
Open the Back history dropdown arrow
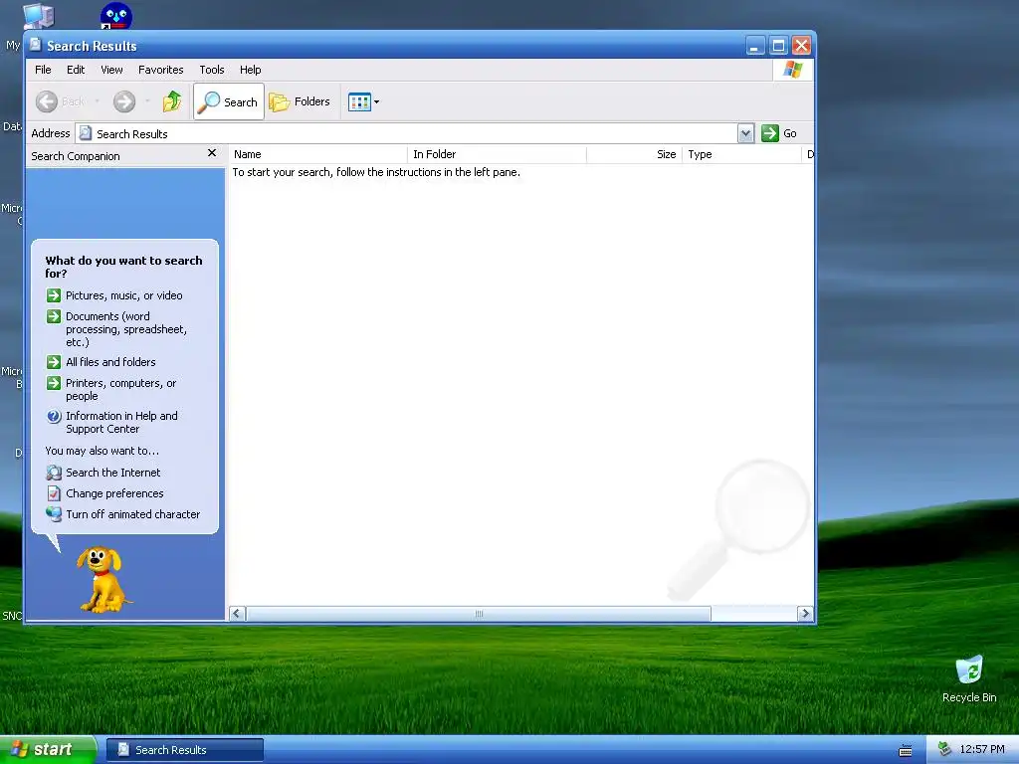click(x=97, y=101)
